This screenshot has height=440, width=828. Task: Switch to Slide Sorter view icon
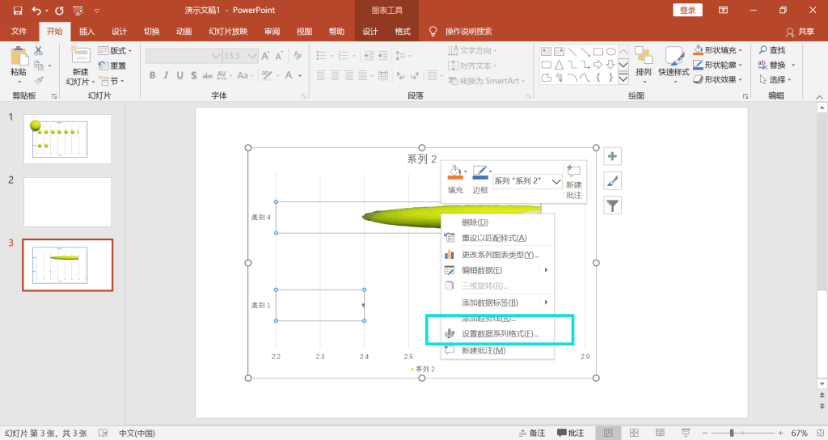[634, 434]
